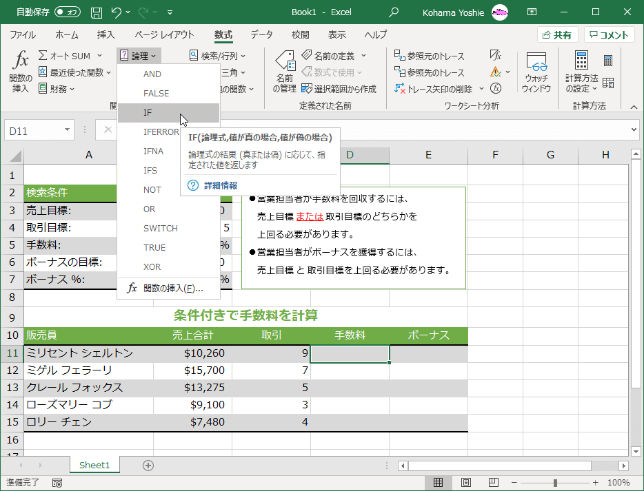Click Trace Dependents icon
644x491 pixels.
[429, 72]
